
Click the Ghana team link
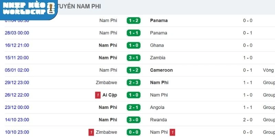point(157,45)
